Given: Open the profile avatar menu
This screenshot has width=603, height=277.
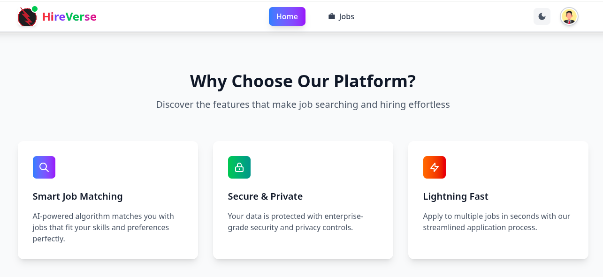Looking at the screenshot, I should (x=569, y=16).
